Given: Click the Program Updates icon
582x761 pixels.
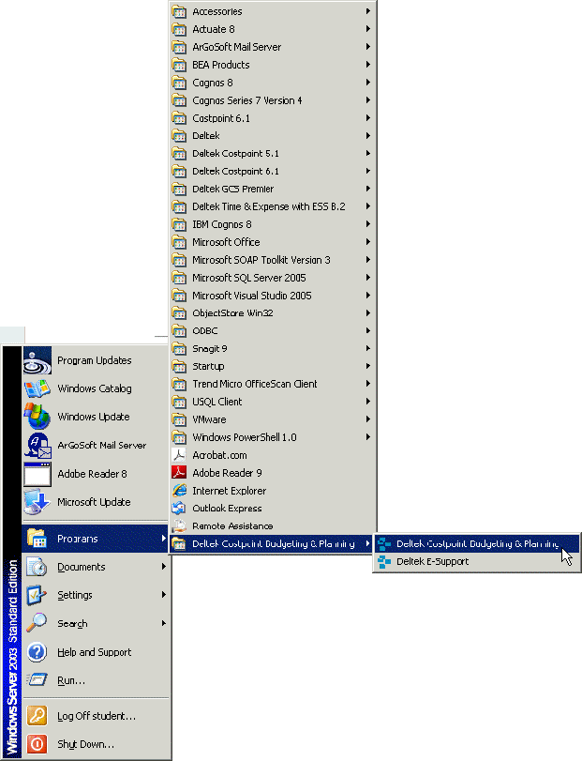Looking at the screenshot, I should tap(37, 360).
